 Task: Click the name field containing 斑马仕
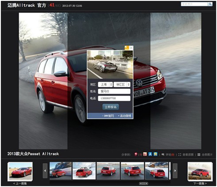tap(114, 91)
